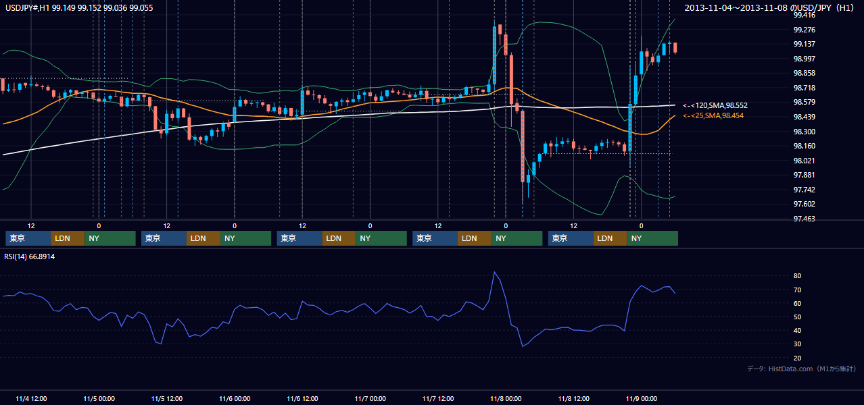The width and height of the screenshot is (864, 405).
Task: Click the 98.021 price axis label
Action: (804, 161)
